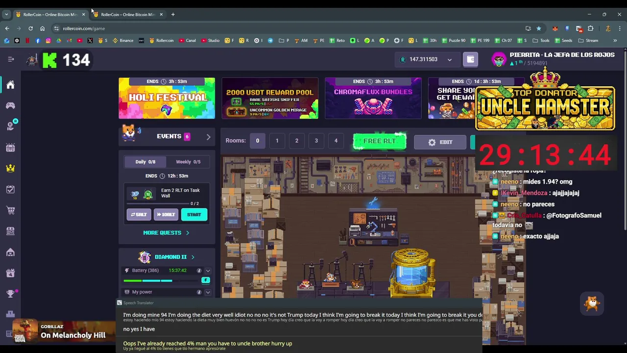Click the Battery info icon
Screen dimensions: 627x353
199,271
